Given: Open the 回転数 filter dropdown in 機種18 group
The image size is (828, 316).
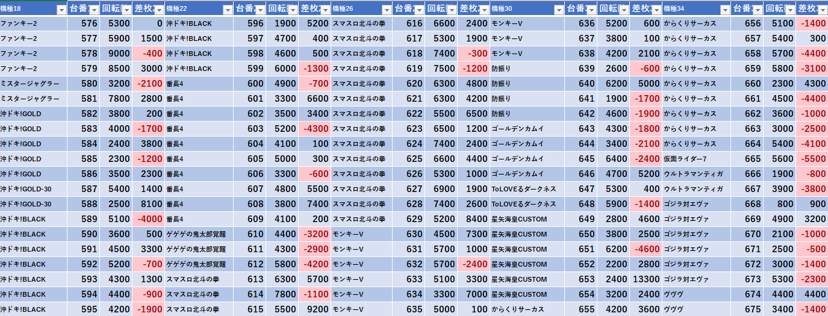Looking at the screenshot, I should click(126, 10).
